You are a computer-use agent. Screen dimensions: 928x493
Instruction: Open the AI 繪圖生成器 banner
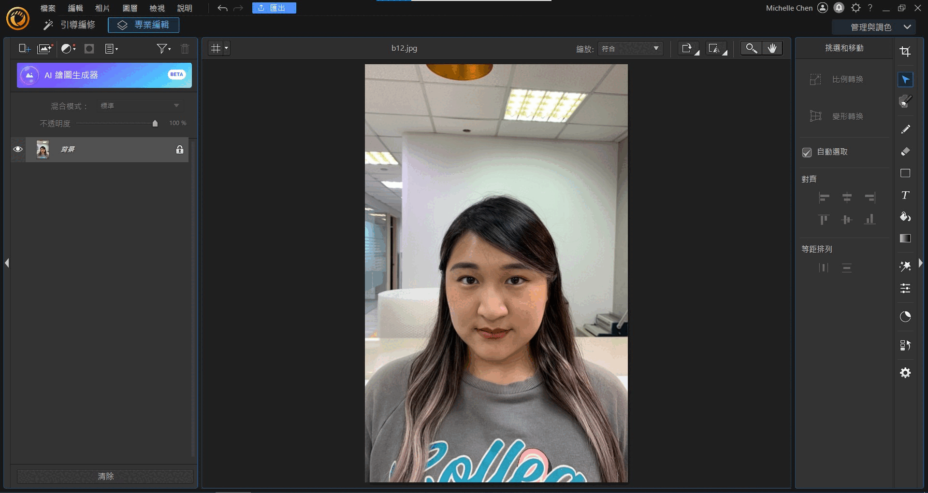[x=104, y=75]
